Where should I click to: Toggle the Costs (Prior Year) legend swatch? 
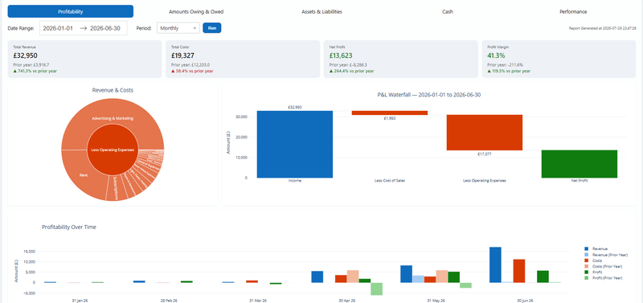point(586,266)
